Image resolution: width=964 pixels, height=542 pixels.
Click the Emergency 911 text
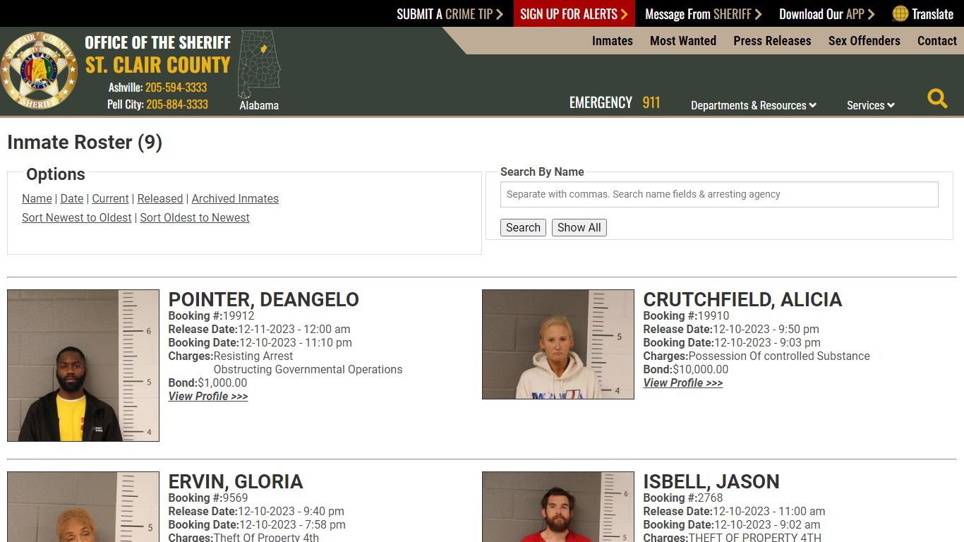click(615, 103)
